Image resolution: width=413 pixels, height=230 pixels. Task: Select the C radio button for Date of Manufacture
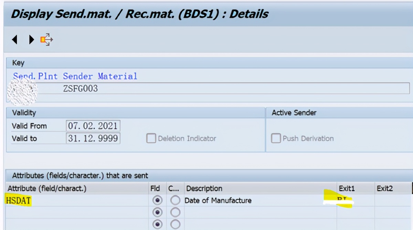[x=175, y=200]
